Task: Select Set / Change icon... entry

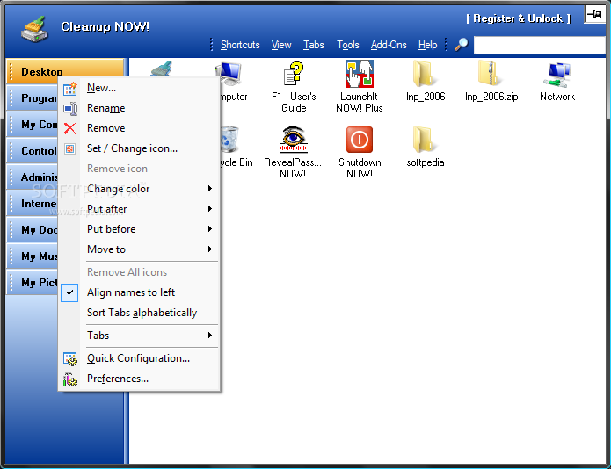Action: pyautogui.click(x=140, y=148)
